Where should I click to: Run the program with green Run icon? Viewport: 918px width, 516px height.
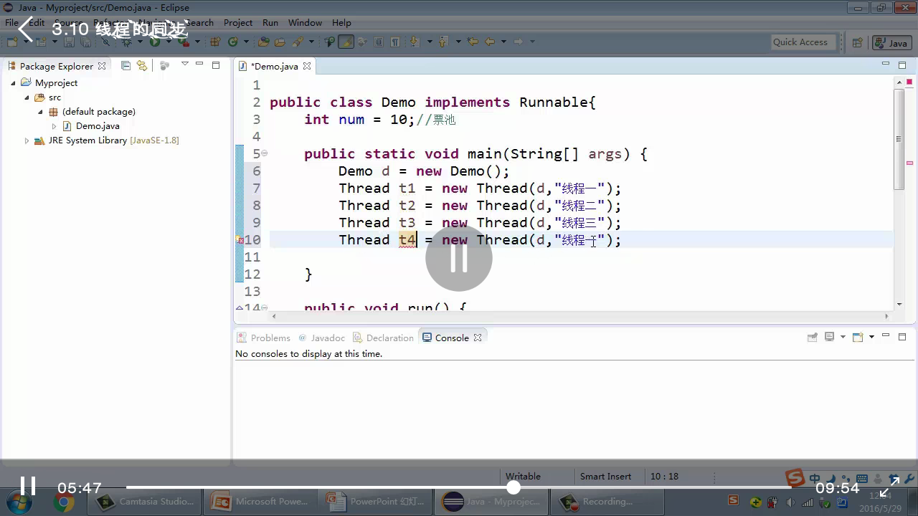pyautogui.click(x=154, y=42)
